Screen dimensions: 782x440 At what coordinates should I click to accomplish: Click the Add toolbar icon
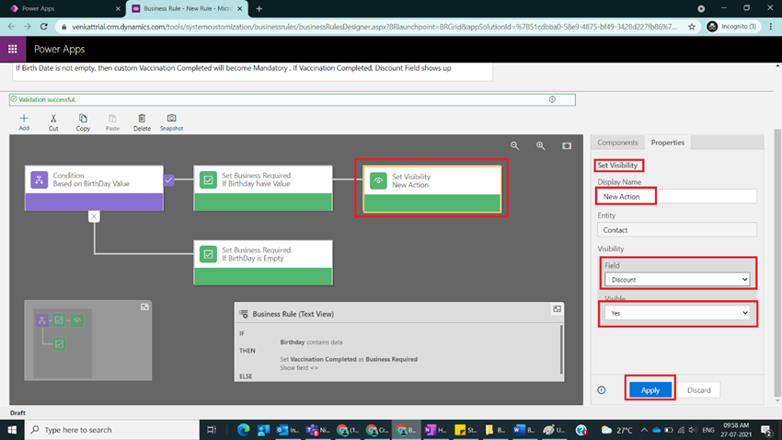point(24,122)
